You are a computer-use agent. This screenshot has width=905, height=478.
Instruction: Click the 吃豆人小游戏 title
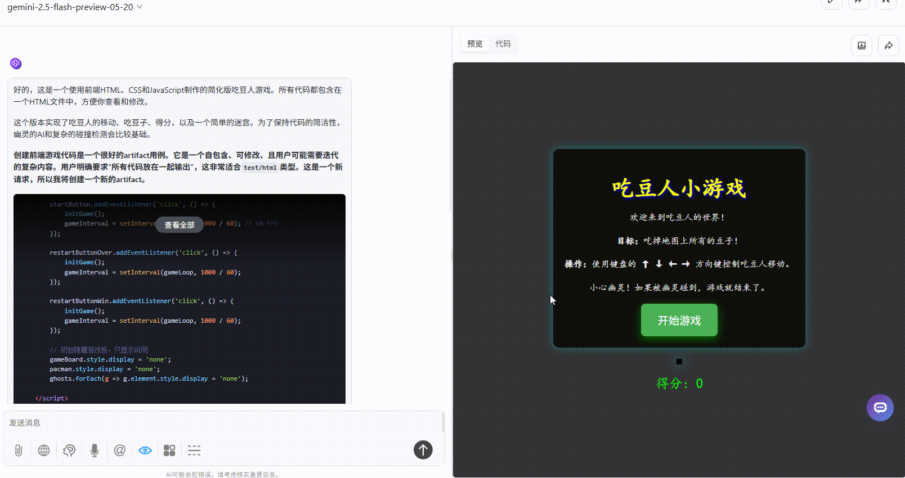click(x=679, y=188)
